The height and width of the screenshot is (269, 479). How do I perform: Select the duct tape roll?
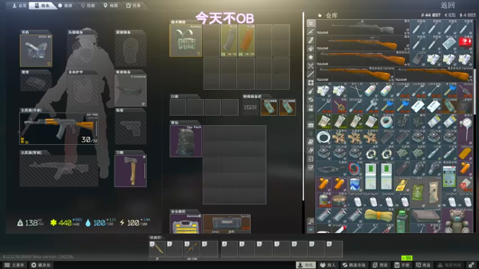pyautogui.click(x=386, y=122)
